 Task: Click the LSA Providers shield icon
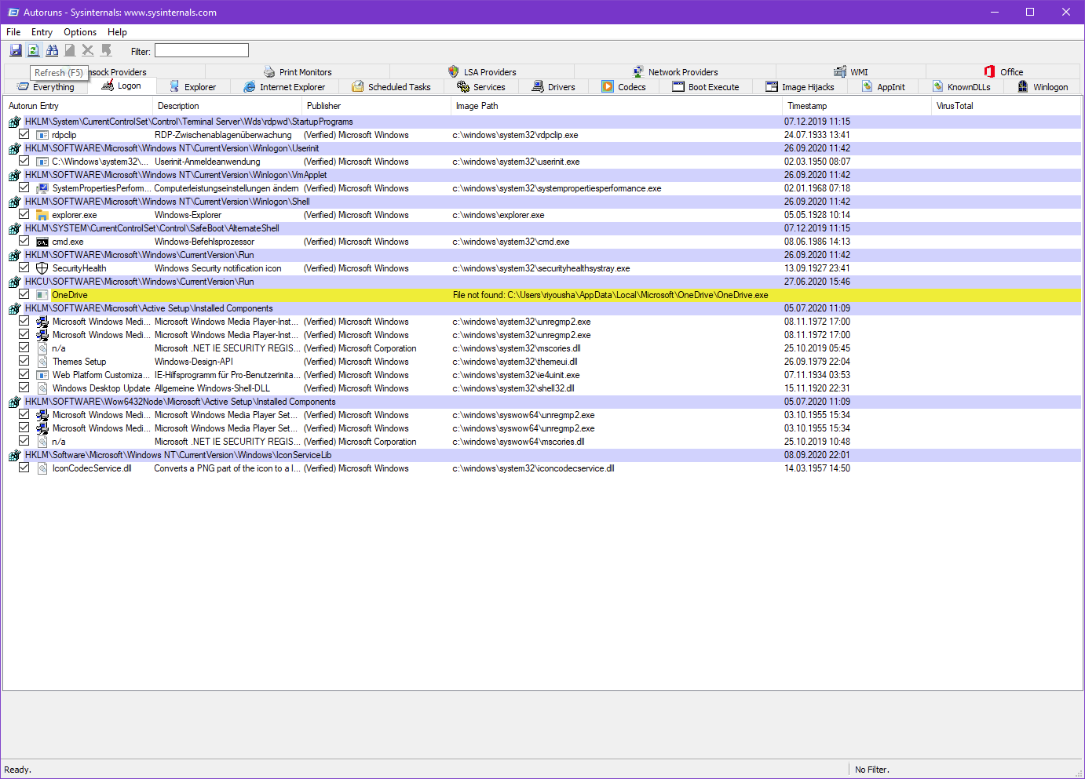coord(454,71)
